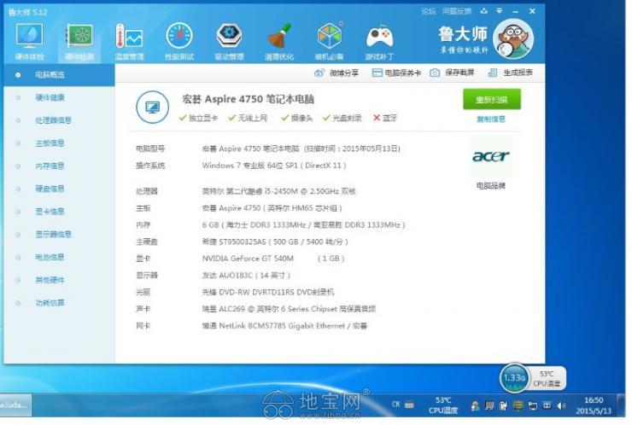This screenshot has height=425, width=632.
Task: Click 生成报表 report toolbar item
Action: tap(510, 73)
